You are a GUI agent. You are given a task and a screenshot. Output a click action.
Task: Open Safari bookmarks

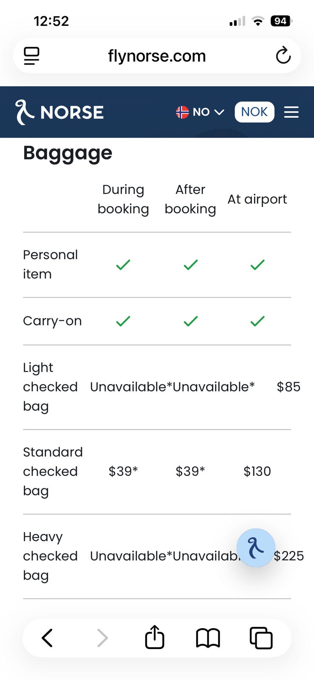208,638
